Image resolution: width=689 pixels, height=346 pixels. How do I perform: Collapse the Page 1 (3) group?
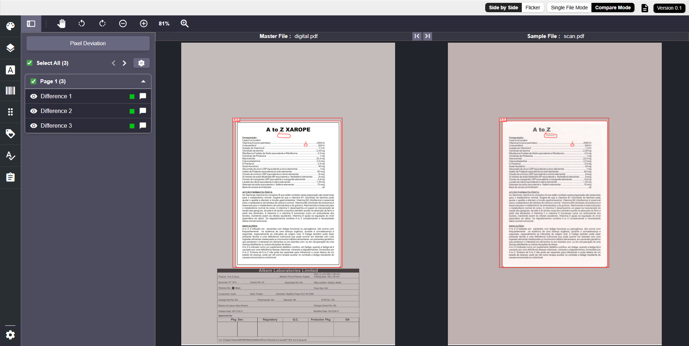144,81
